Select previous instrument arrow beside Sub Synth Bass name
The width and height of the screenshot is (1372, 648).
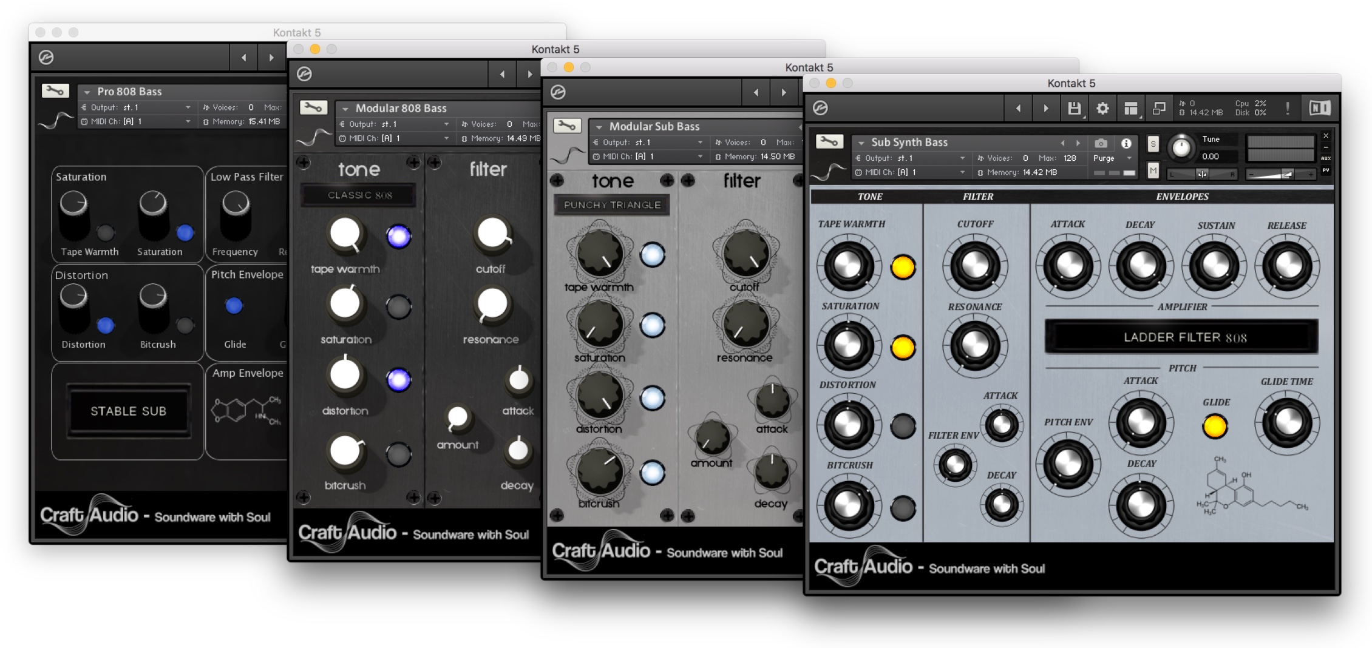(1062, 143)
